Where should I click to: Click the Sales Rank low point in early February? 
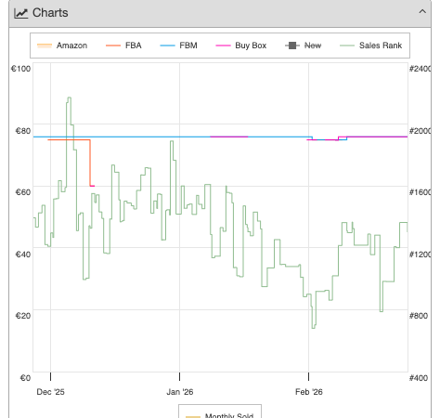[x=314, y=327]
